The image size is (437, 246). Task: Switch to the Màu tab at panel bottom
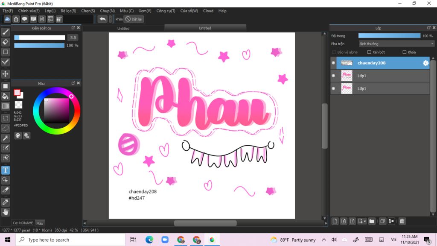(40, 223)
